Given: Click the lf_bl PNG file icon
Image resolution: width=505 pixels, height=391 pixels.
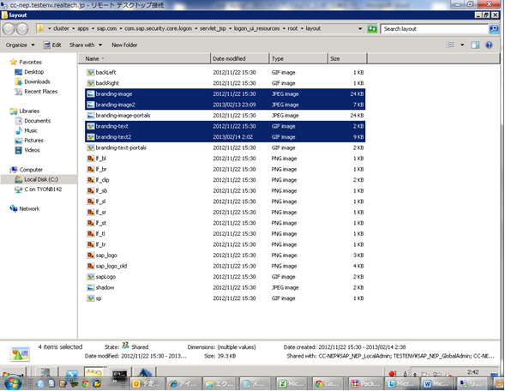Looking at the screenshot, I should click(91, 159).
